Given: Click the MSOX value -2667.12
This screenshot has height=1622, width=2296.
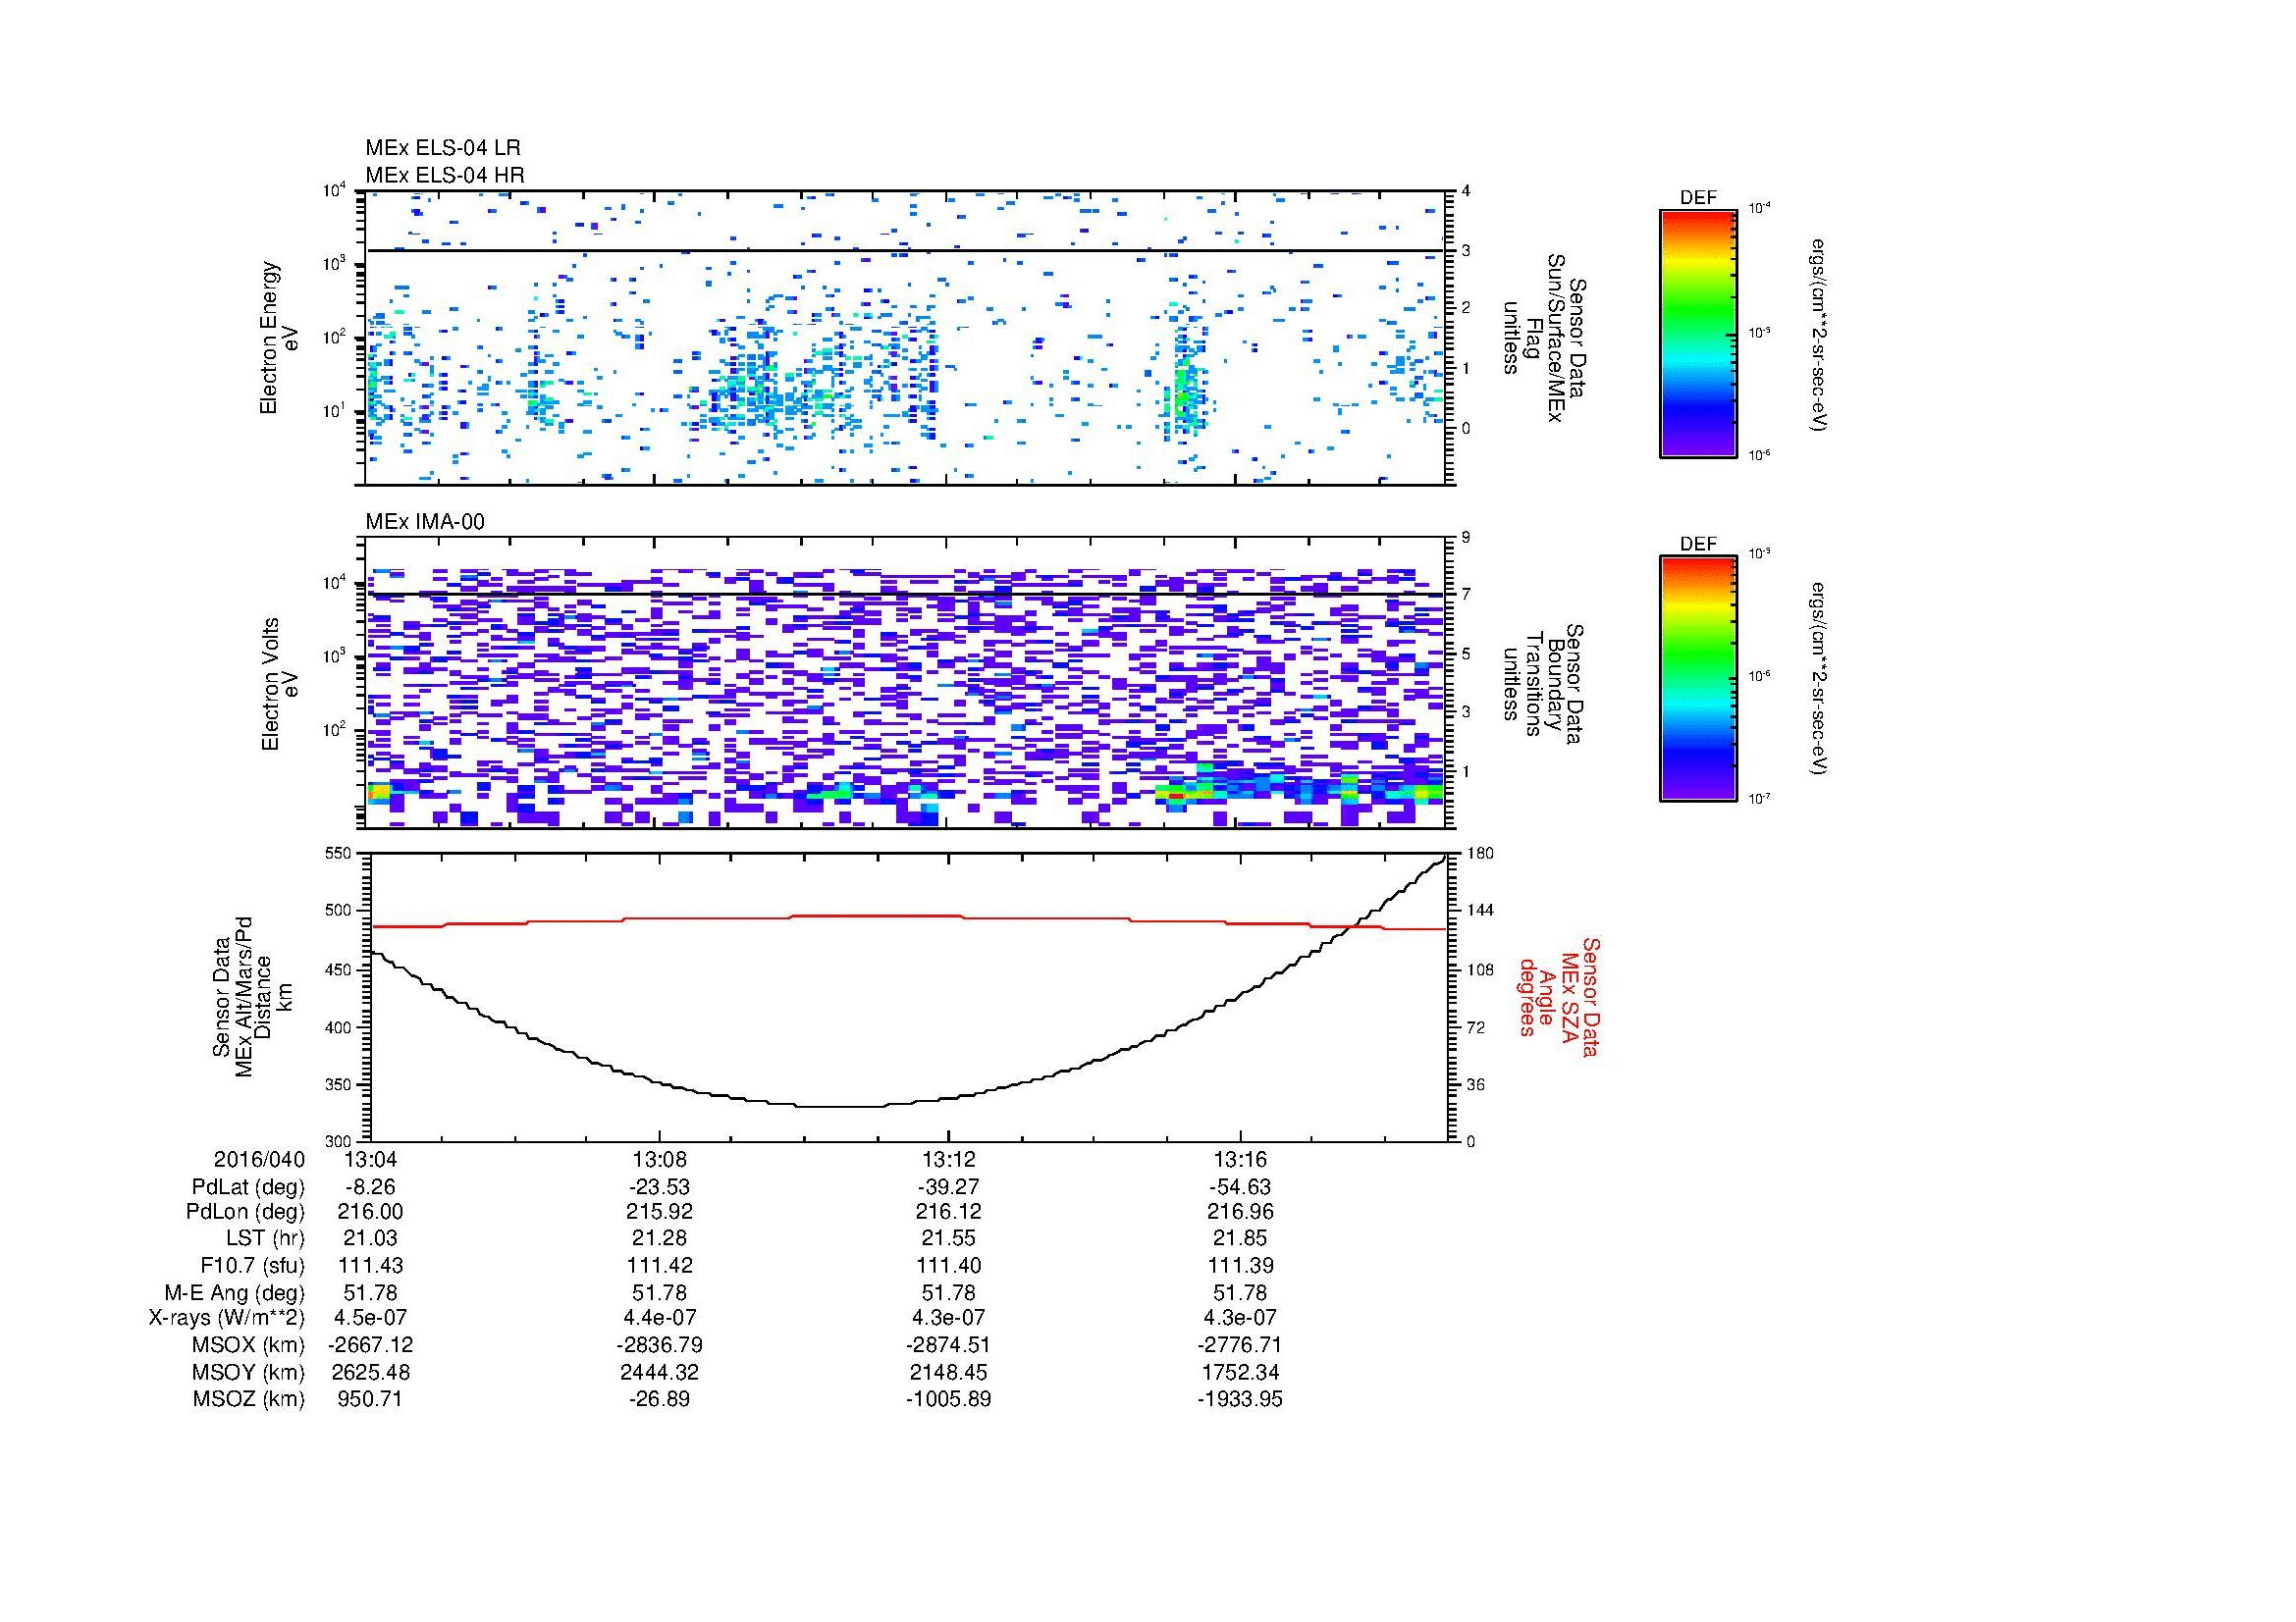Looking at the screenshot, I should [x=370, y=1345].
